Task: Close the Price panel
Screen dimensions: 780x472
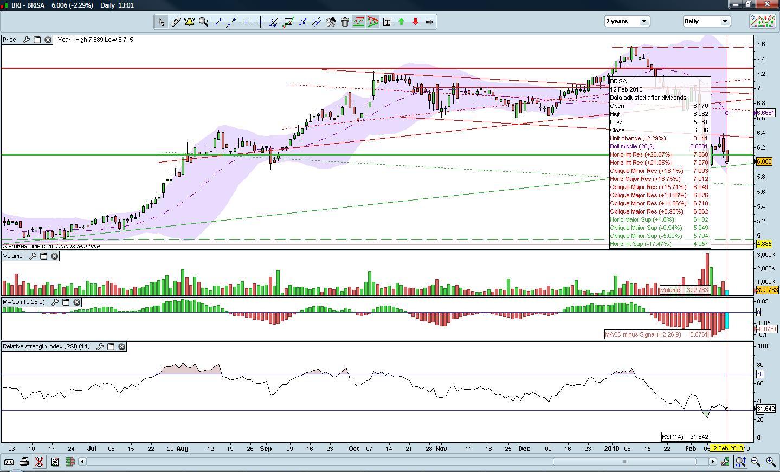Action: pyautogui.click(x=48, y=40)
